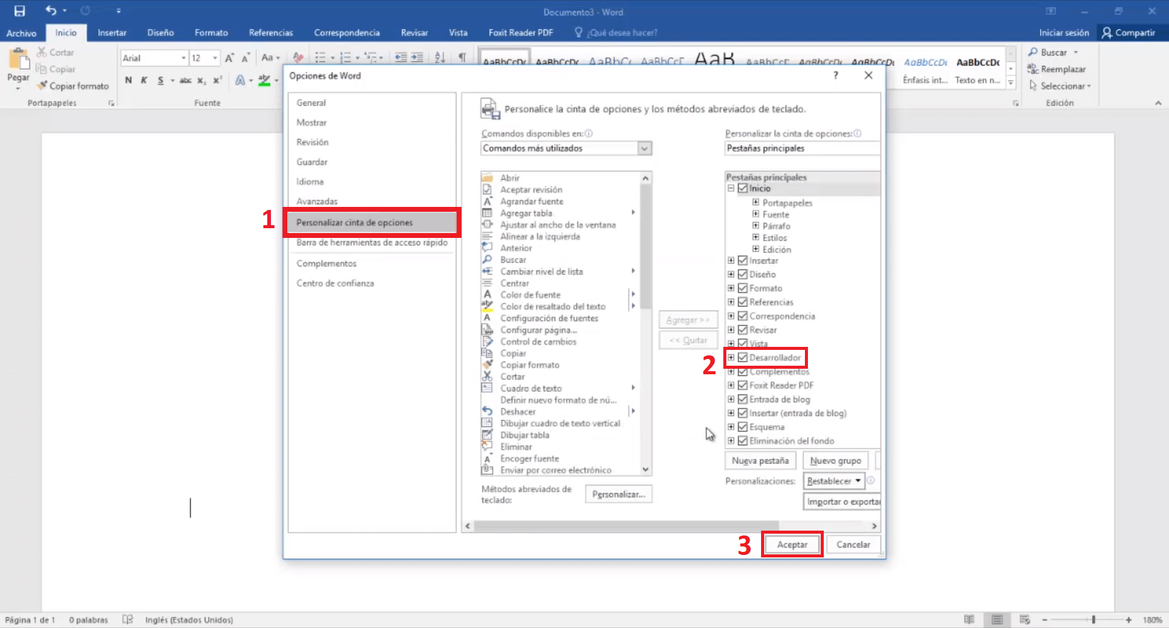
Task: Select Centro de confianza category
Action: (335, 284)
